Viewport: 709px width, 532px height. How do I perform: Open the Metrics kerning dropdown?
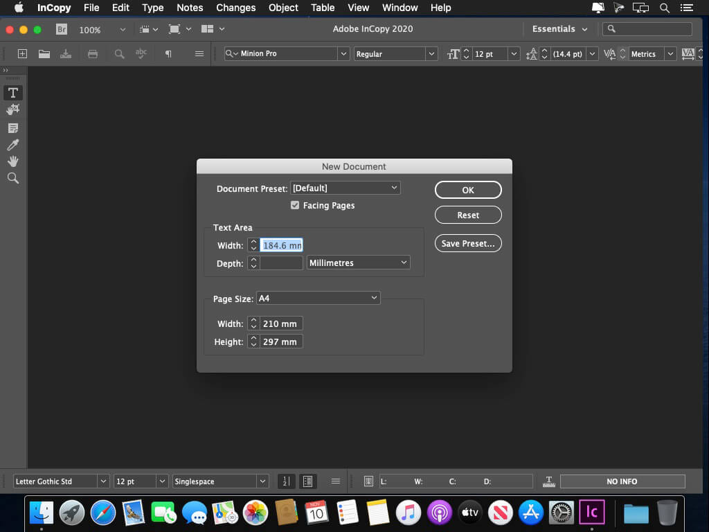coord(670,54)
